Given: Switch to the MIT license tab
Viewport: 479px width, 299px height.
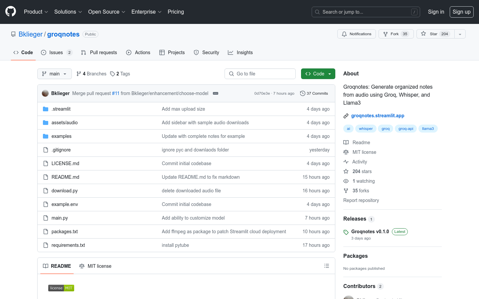Looking at the screenshot, I should click(95, 266).
